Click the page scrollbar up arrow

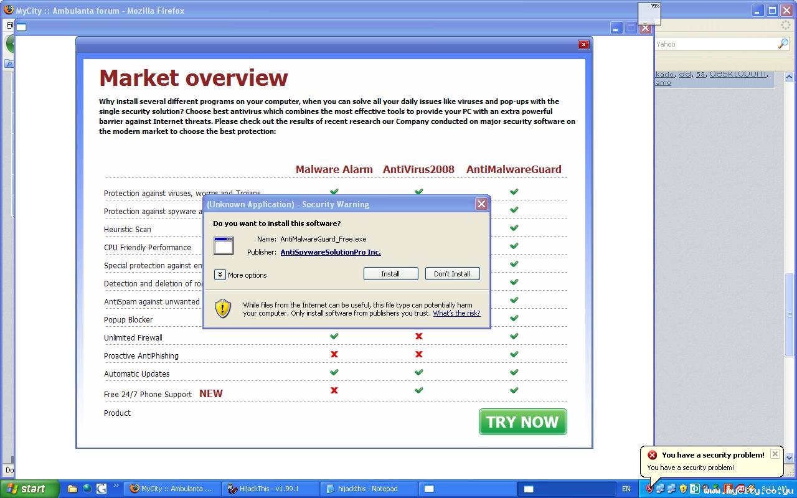pos(790,77)
